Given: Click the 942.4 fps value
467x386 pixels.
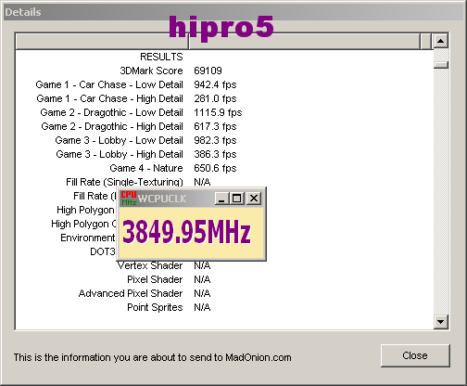Looking at the screenshot, I should tap(215, 84).
